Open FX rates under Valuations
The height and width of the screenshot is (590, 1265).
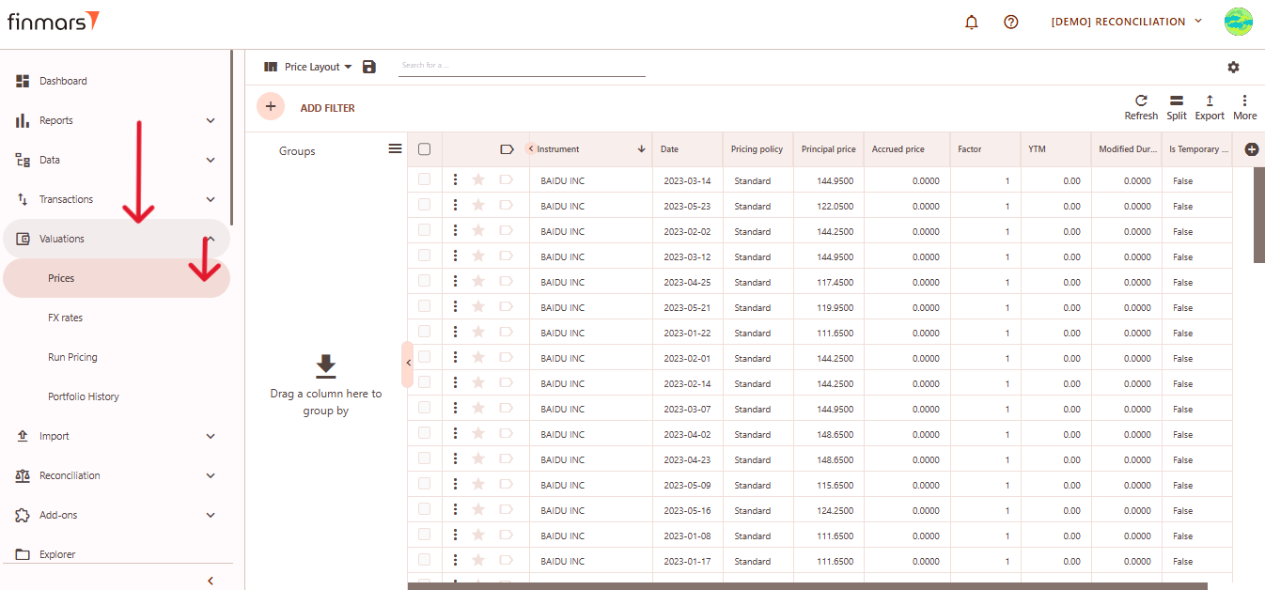[117, 318]
